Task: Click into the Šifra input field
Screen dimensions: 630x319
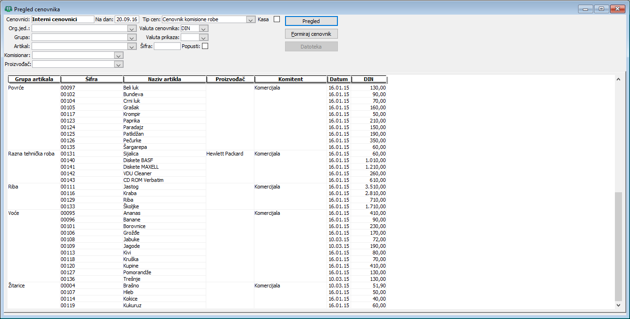Action: point(167,46)
